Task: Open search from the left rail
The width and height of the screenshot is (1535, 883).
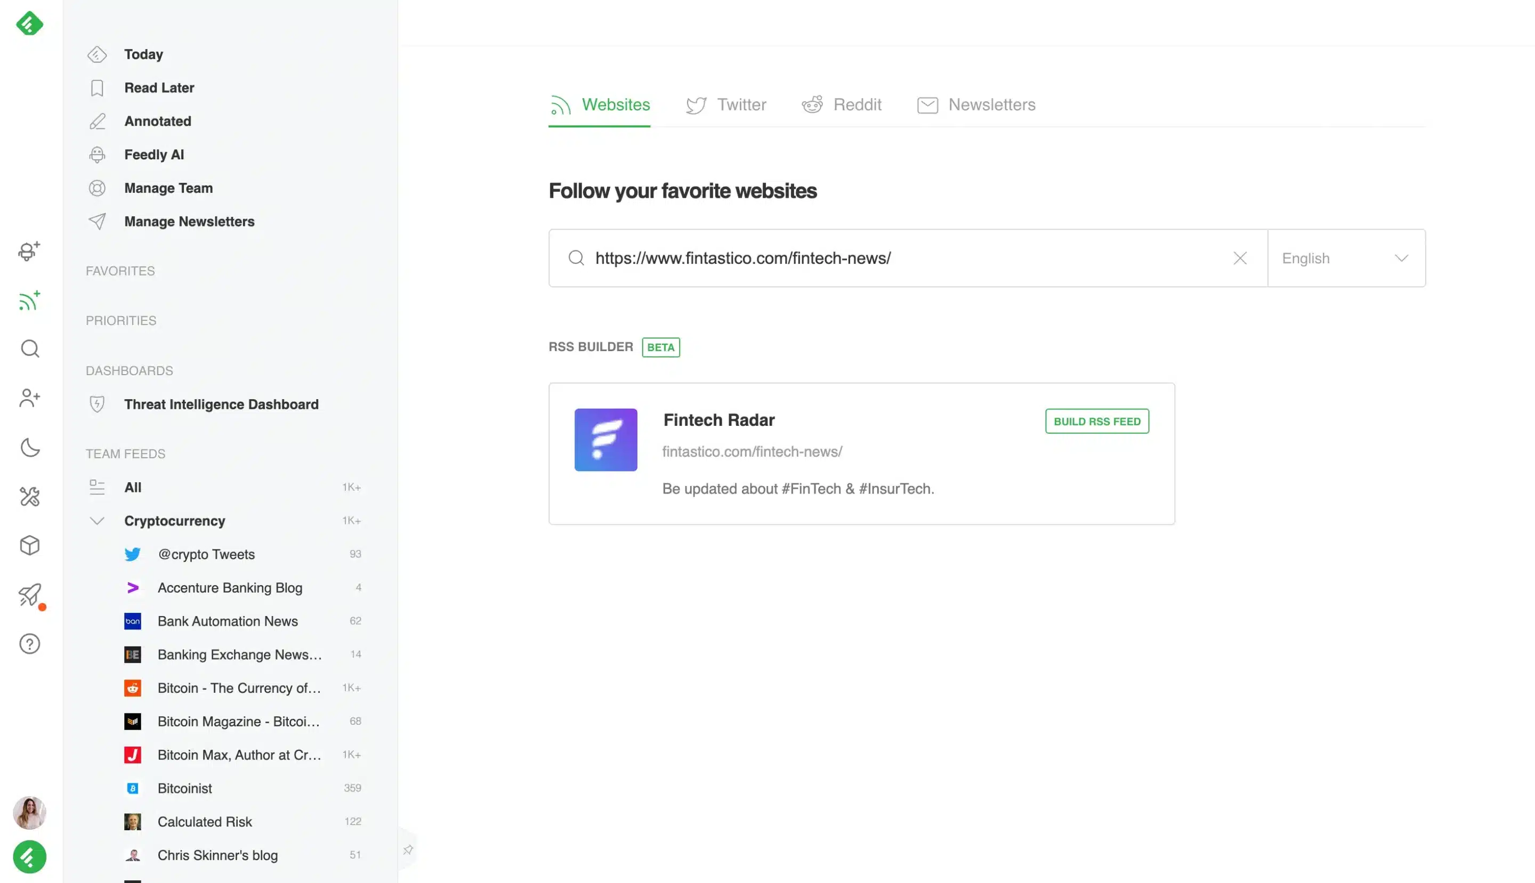Action: pos(28,349)
